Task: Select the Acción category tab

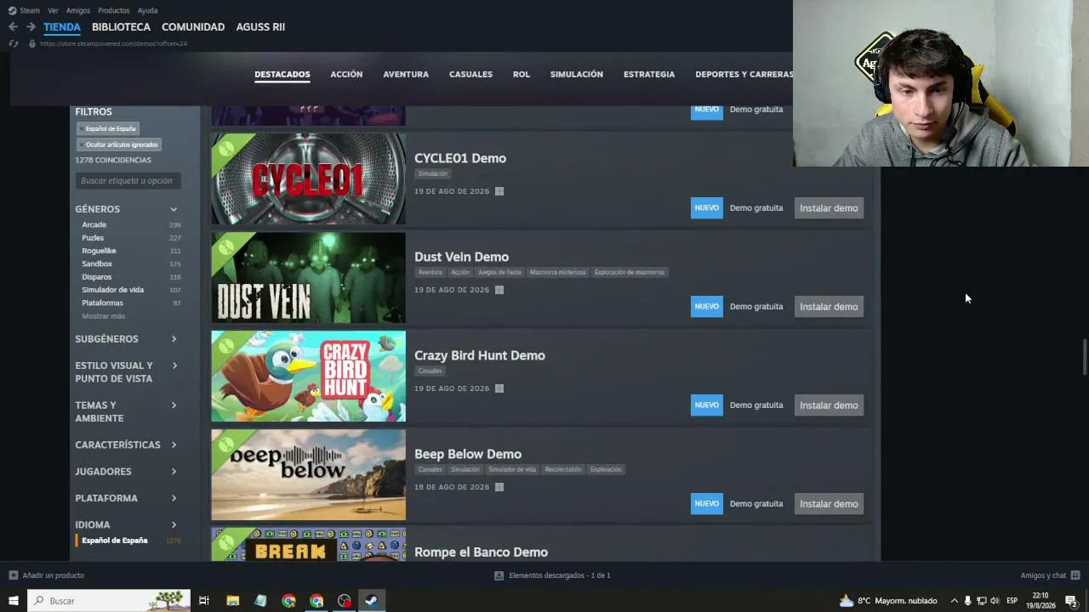Action: 346,75
